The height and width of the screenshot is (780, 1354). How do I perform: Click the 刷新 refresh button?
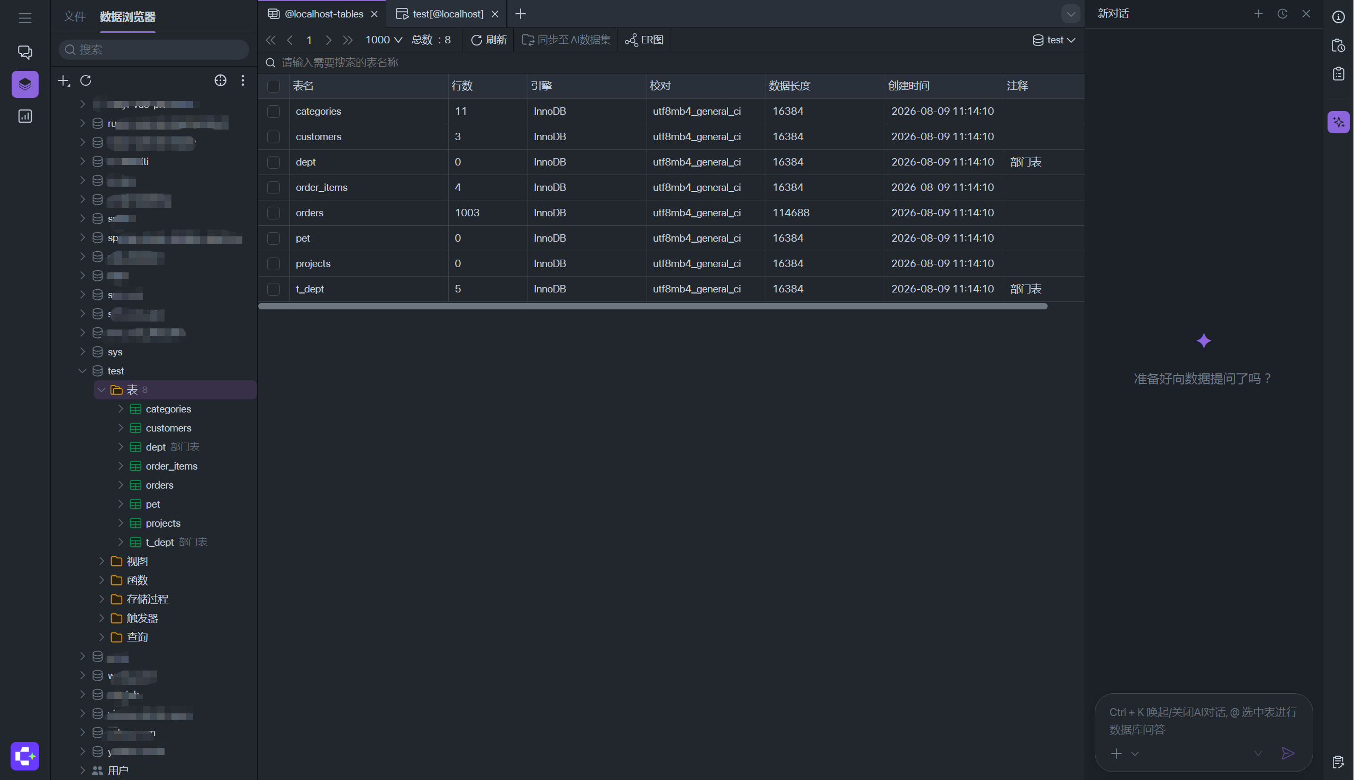click(x=488, y=40)
